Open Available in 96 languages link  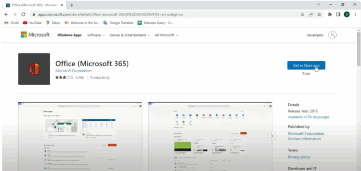[x=308, y=117]
